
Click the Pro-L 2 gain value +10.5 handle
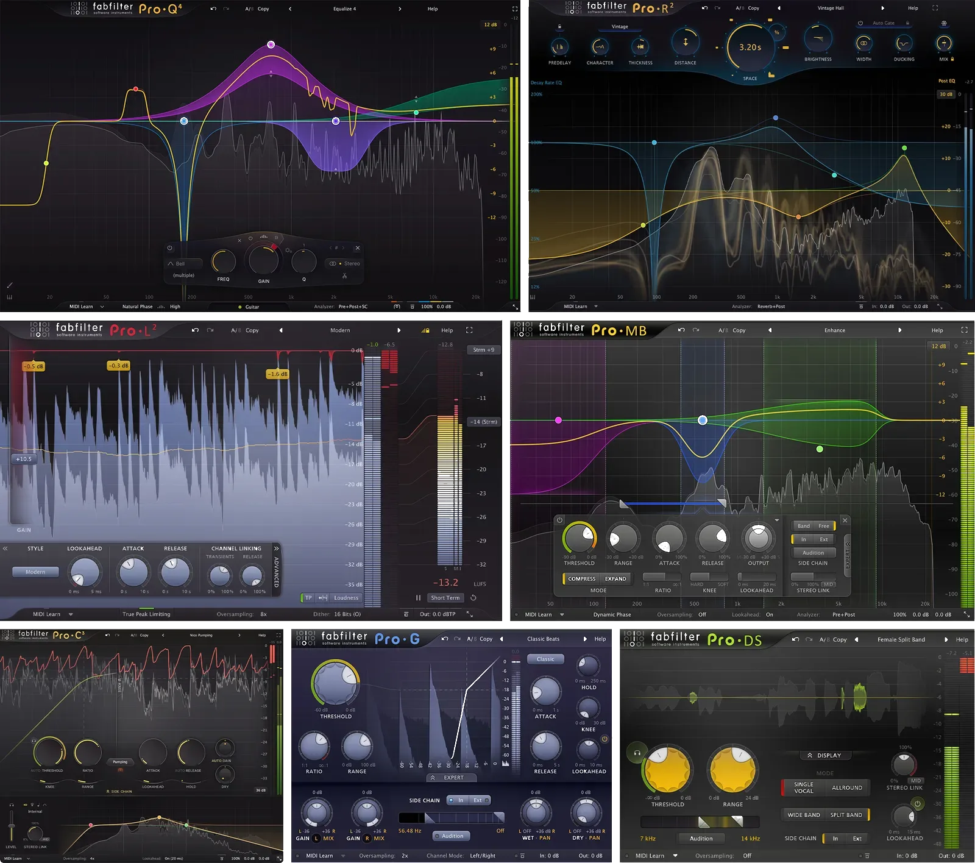click(x=24, y=459)
